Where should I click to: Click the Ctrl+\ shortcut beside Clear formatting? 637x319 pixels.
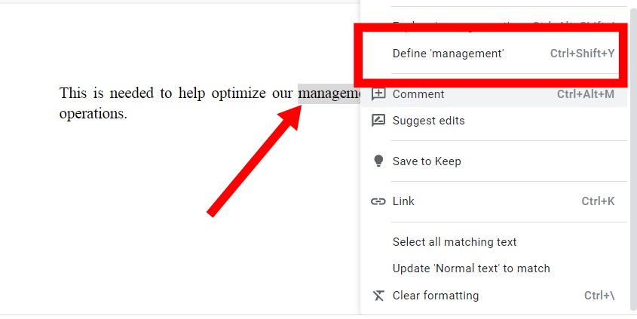(599, 296)
